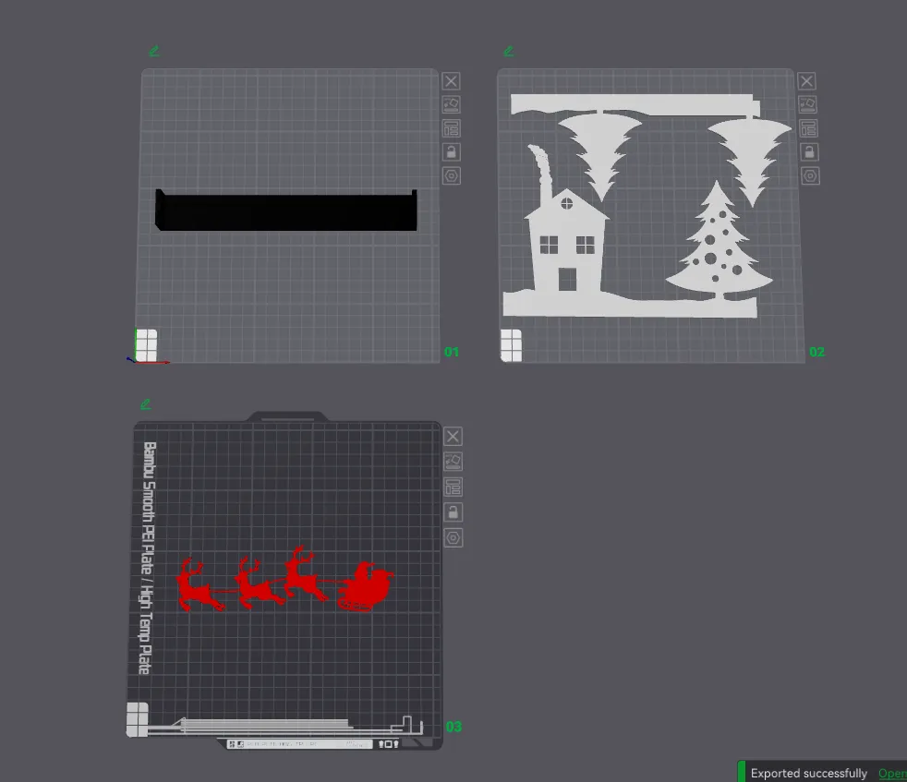Open plate 02 settings hexagon icon
The width and height of the screenshot is (907, 782).
(810, 175)
